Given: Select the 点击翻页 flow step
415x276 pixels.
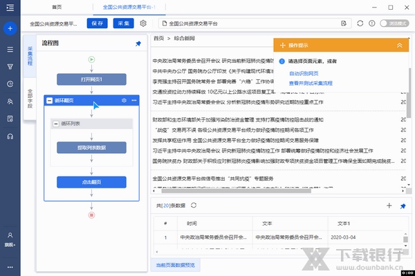Looking at the screenshot, I should click(91, 182).
